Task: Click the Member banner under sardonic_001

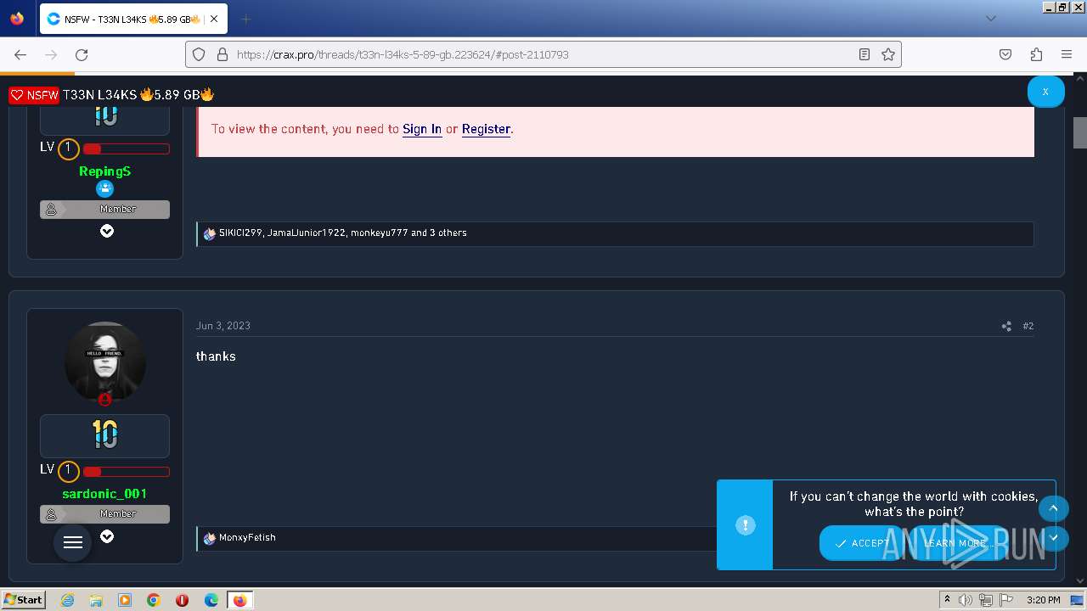Action: 104,514
